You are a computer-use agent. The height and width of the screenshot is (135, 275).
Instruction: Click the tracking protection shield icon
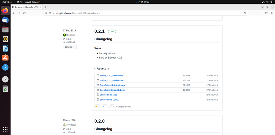click(46, 13)
